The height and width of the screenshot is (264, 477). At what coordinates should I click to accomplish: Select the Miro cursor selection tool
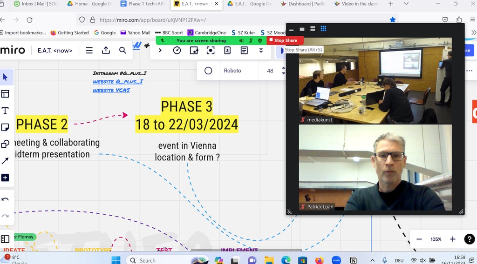pyautogui.click(x=5, y=77)
